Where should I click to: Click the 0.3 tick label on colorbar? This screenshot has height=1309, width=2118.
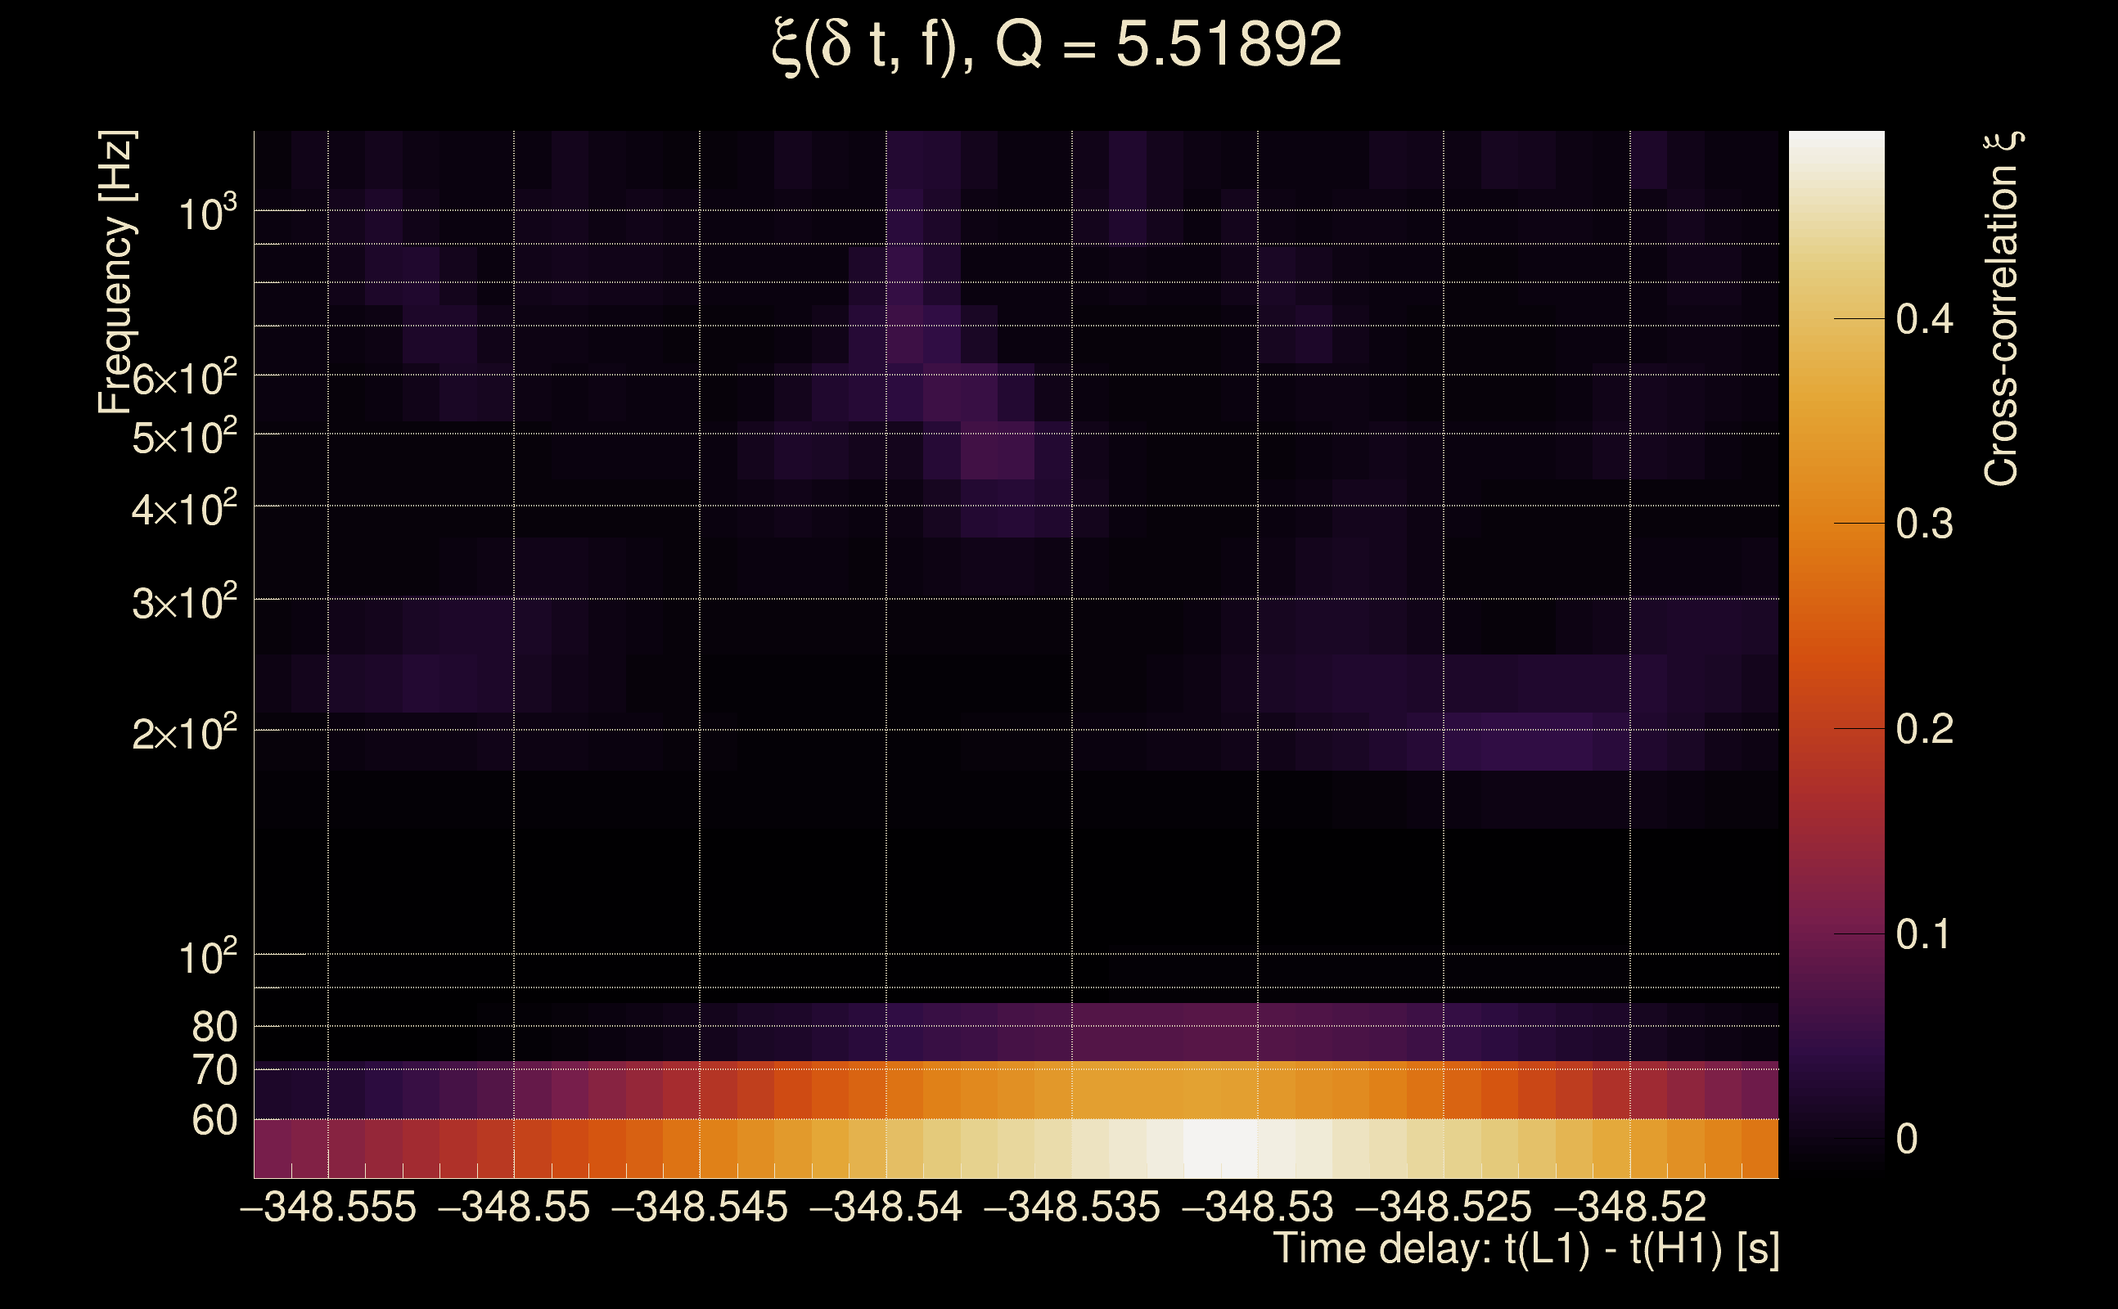click(x=1924, y=524)
